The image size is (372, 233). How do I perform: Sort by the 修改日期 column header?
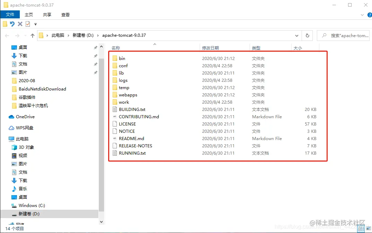[210, 48]
